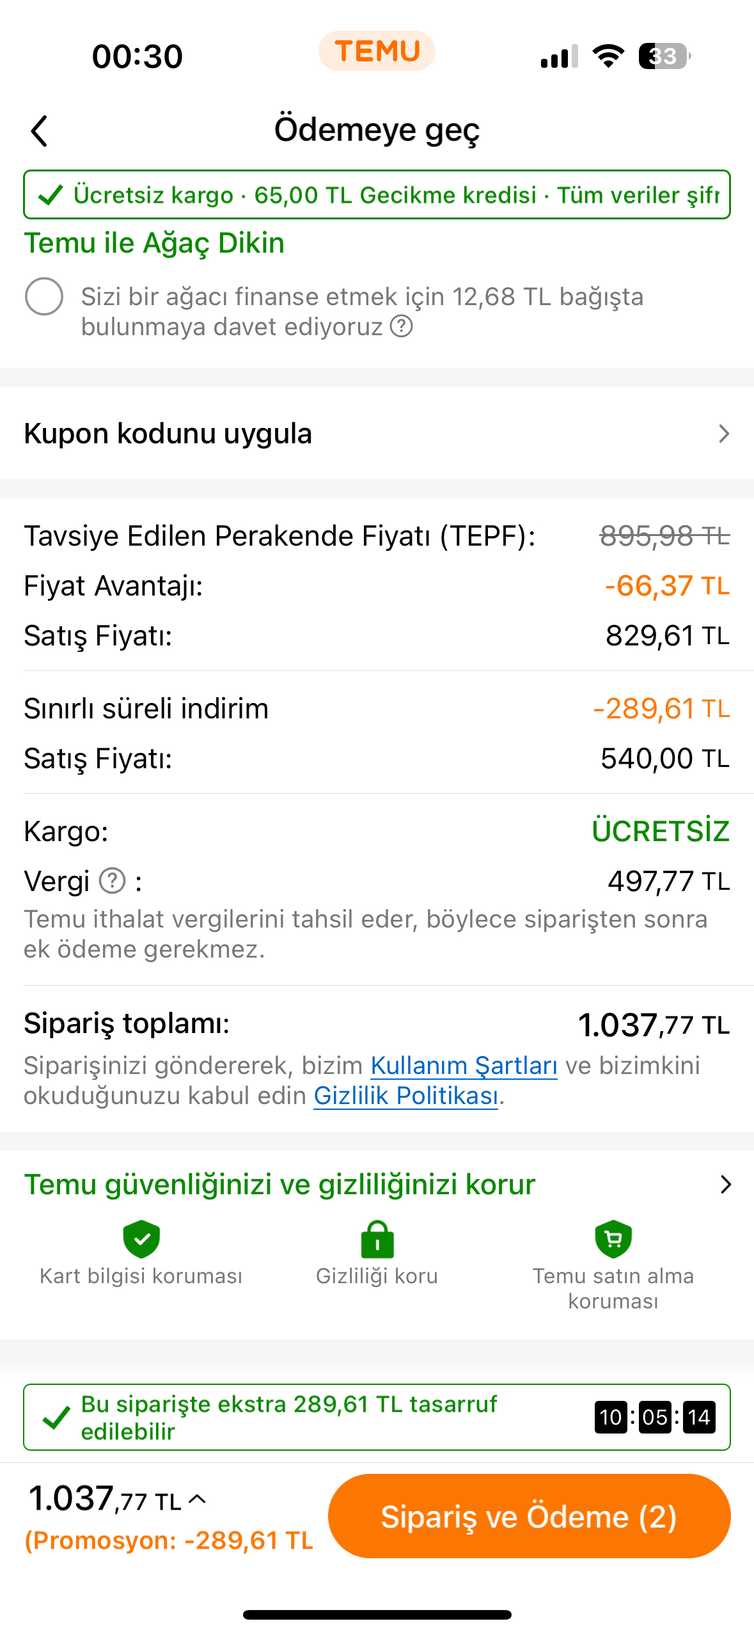Tap the Gizliliği koru padlock icon
754x1635 pixels.
(x=377, y=1239)
